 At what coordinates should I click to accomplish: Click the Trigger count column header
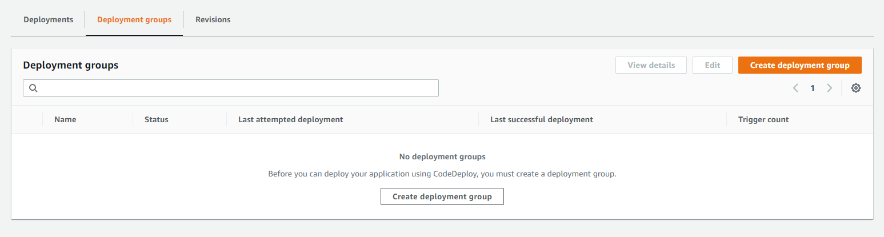(x=763, y=119)
